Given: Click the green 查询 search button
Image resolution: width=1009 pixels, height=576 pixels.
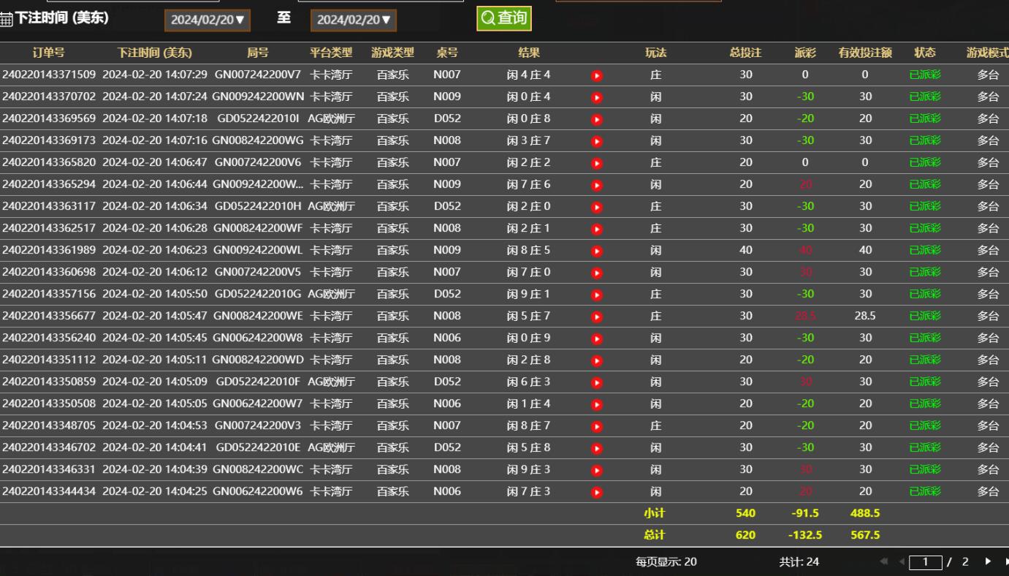Looking at the screenshot, I should click(x=504, y=18).
